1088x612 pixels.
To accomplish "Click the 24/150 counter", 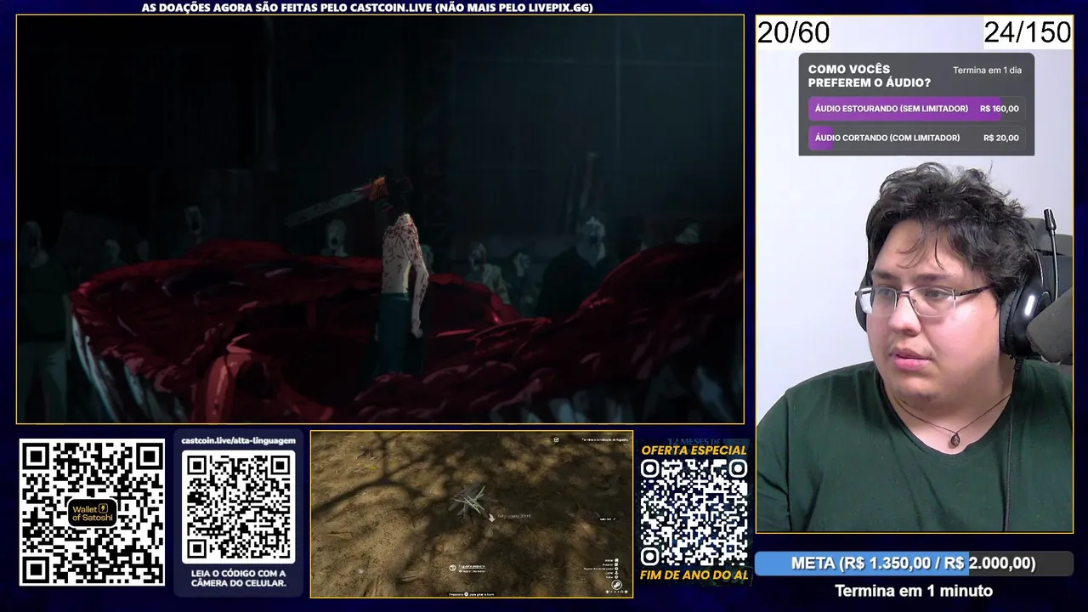I will (x=1028, y=33).
